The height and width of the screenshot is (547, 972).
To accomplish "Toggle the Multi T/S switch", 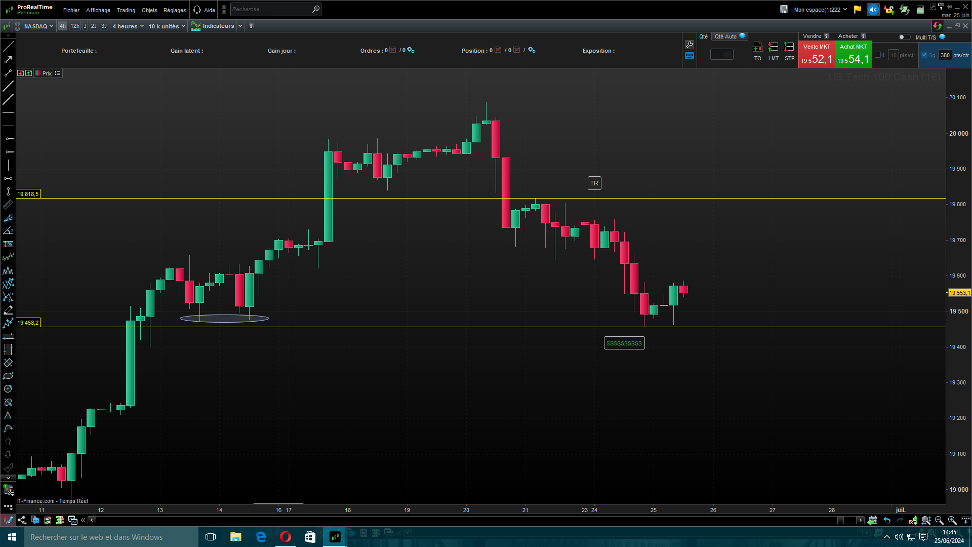I will click(904, 37).
